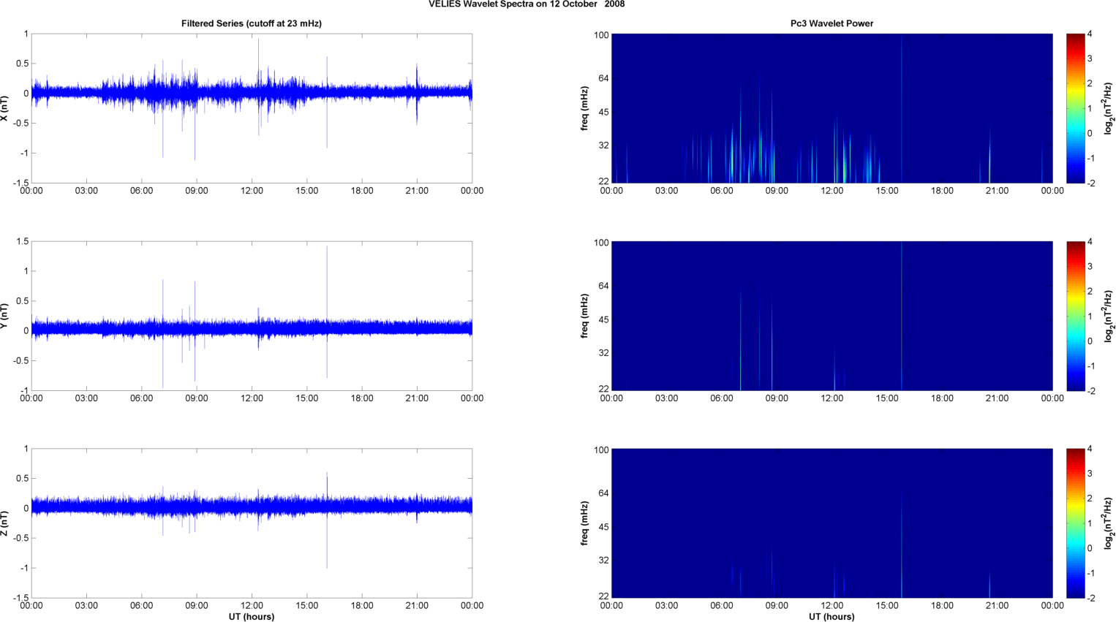This screenshot has width=1116, height=622.
Task: Click the '45' frequency tick on the bottom wavelet plot
Action: (x=604, y=527)
